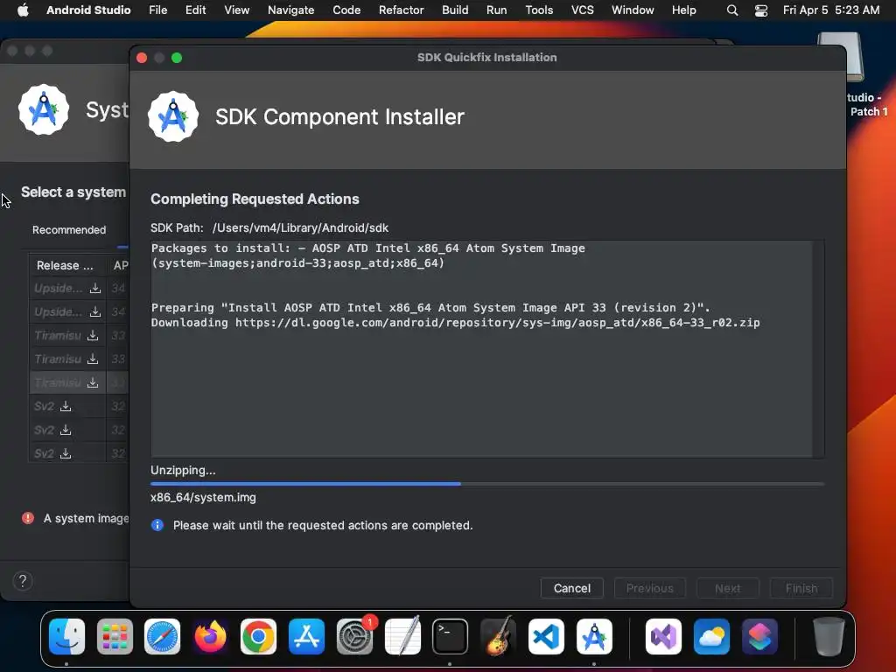The height and width of the screenshot is (672, 896).
Task: Open the View menu
Action: click(x=236, y=10)
